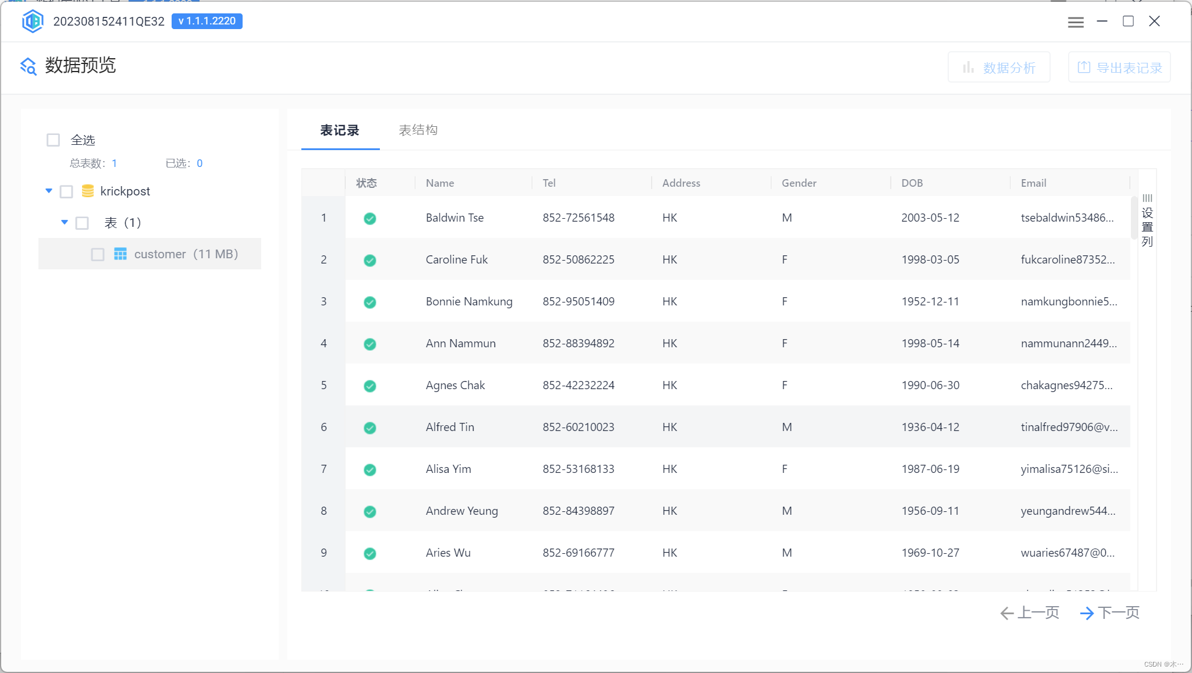Image resolution: width=1192 pixels, height=673 pixels.
Task: Click the green status check for Alfred Tin
Action: (369, 428)
